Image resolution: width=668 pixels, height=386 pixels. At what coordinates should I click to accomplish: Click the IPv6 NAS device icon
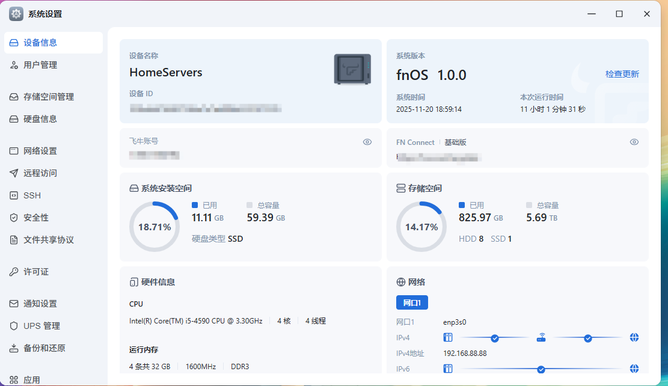(x=448, y=369)
